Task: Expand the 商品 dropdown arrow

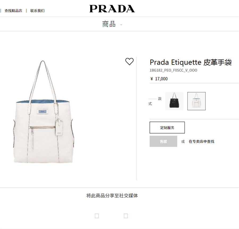Action: 121,25
